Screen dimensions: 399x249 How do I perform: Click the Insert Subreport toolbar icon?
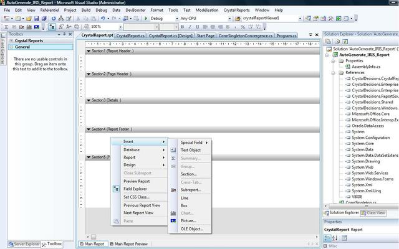(22, 27)
